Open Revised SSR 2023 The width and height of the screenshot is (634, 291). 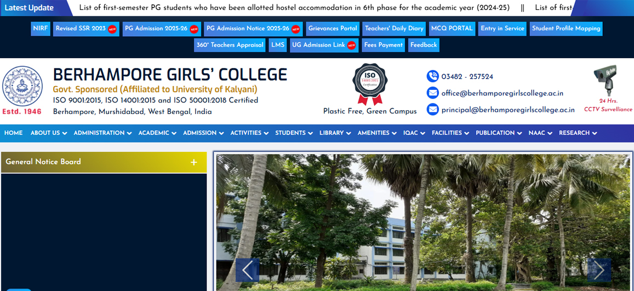pyautogui.click(x=86, y=28)
